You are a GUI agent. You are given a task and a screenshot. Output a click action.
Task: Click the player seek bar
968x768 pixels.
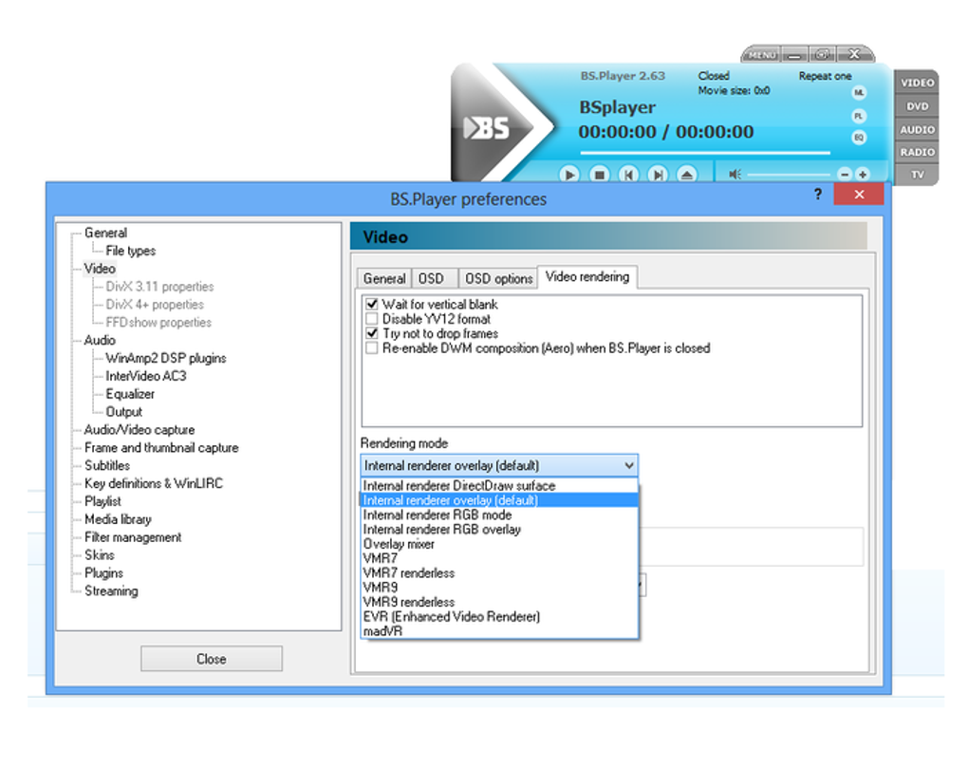point(704,152)
